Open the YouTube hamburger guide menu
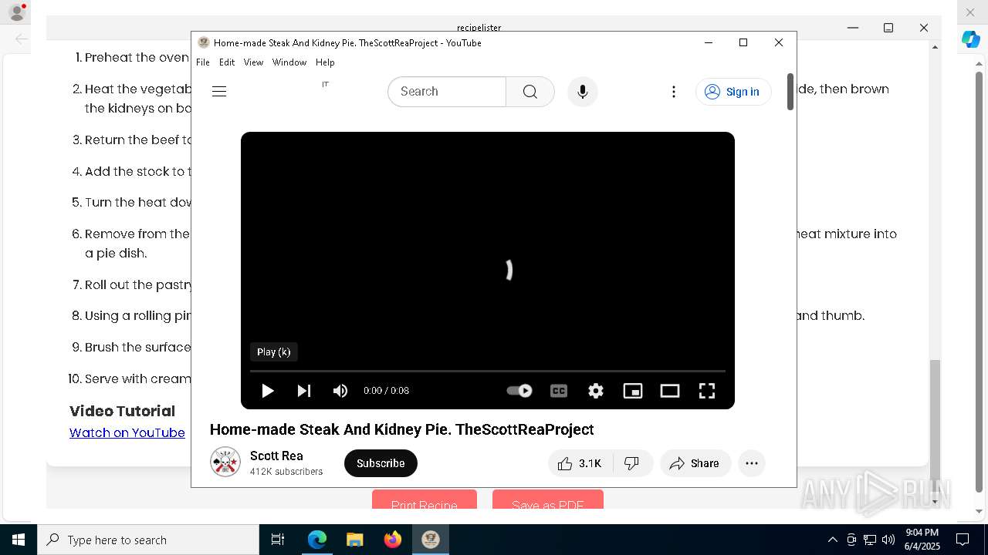Viewport: 988px width, 555px height. [x=219, y=92]
